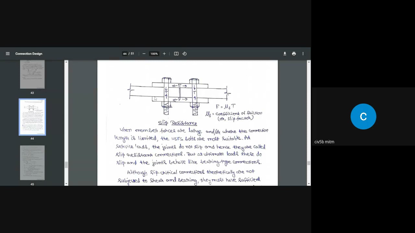Click the zoom in plus button
415x233 pixels.
pos(164,54)
